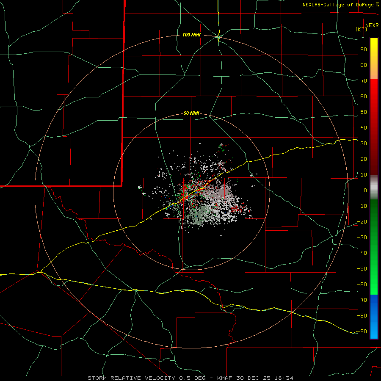This screenshot has height=381, width=381.
Task: Click the NEXR label above the scale
Action: (x=372, y=25)
